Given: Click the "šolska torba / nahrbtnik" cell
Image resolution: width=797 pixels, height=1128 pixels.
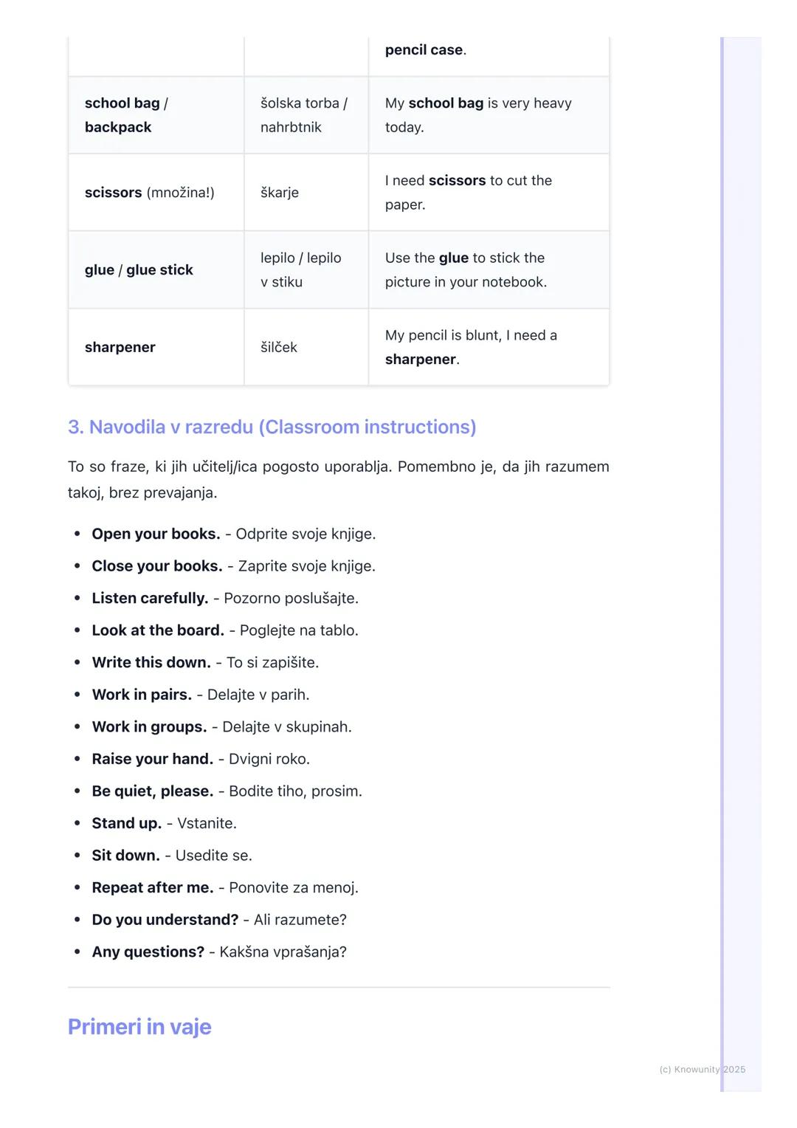Looking at the screenshot, I should click(x=304, y=115).
